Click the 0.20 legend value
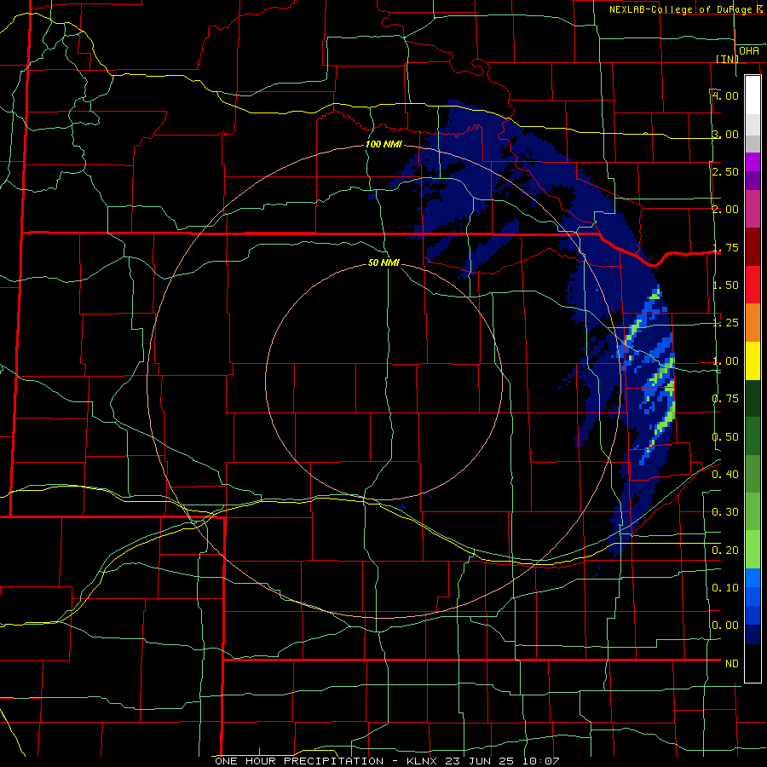 725,550
